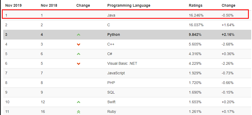252x115 pixels.
Task: Click the green up arrow in Python row
Action: (79, 35)
